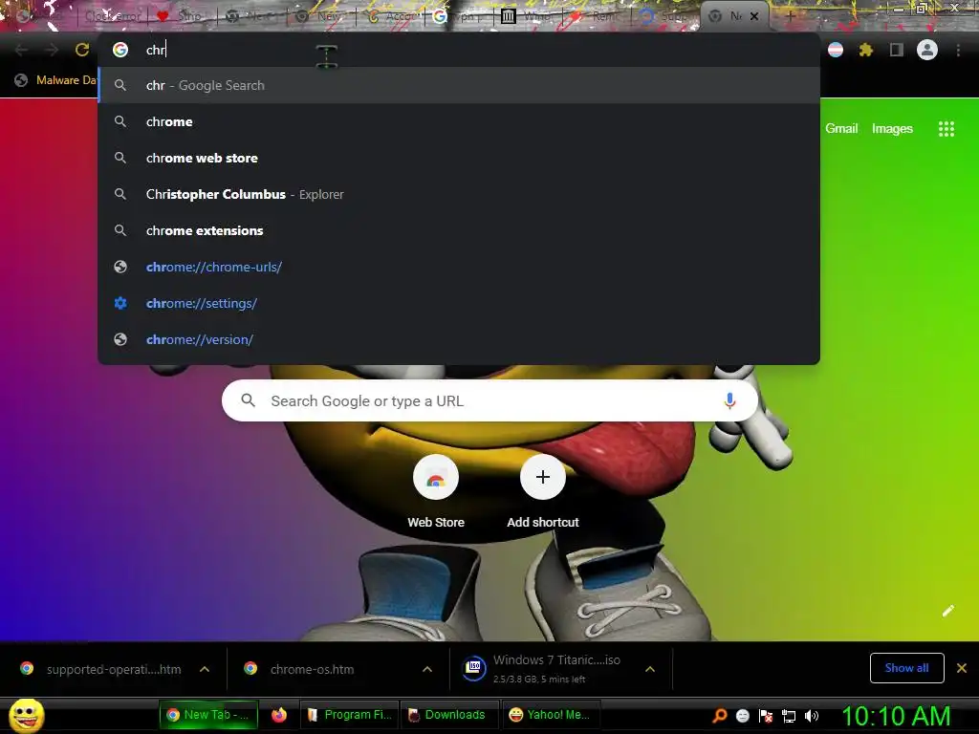
Task: Click the Google icon in the address bar
Action: point(120,50)
